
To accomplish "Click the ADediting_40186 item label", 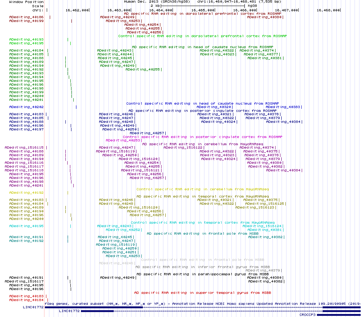I will (x=26, y=17).
